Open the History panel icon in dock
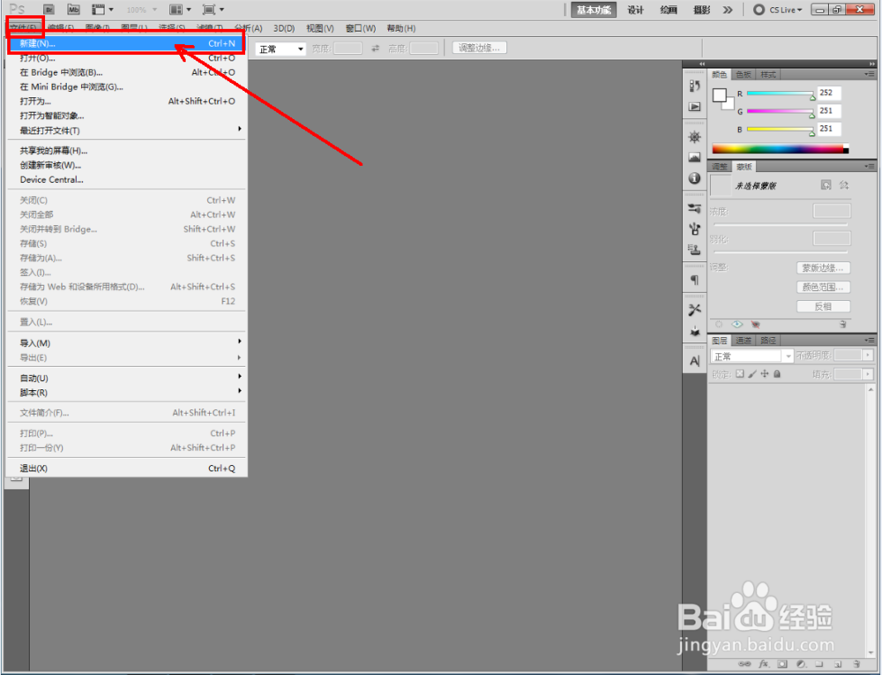The height and width of the screenshot is (675, 882). pos(695,86)
